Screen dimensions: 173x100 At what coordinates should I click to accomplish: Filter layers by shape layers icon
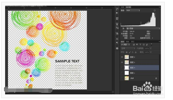coord(143,45)
